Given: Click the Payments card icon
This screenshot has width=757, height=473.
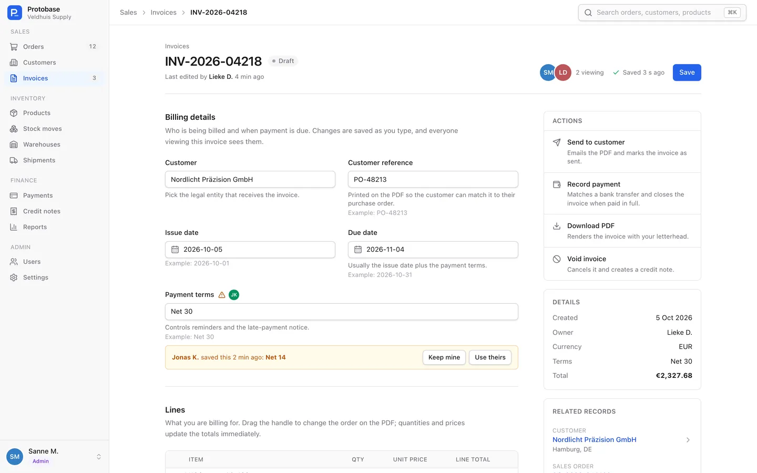Looking at the screenshot, I should (14, 196).
